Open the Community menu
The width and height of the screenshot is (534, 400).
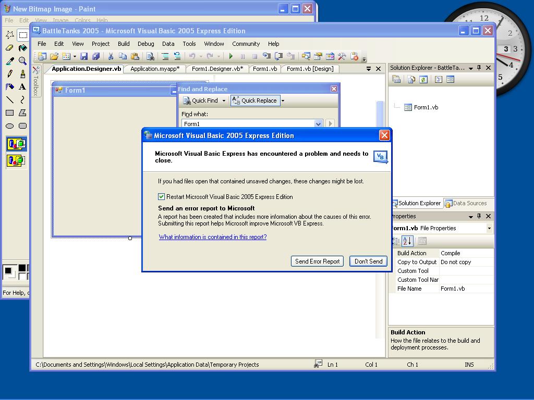tap(246, 44)
